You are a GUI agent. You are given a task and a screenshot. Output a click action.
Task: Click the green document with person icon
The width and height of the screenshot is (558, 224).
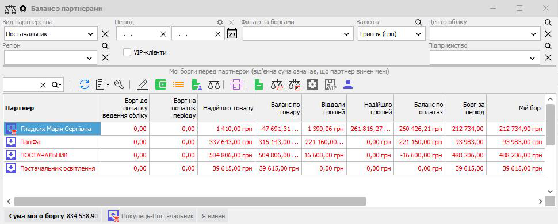pyautogui.click(x=196, y=84)
